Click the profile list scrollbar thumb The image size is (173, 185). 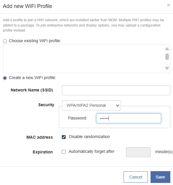[x=167, y=57]
